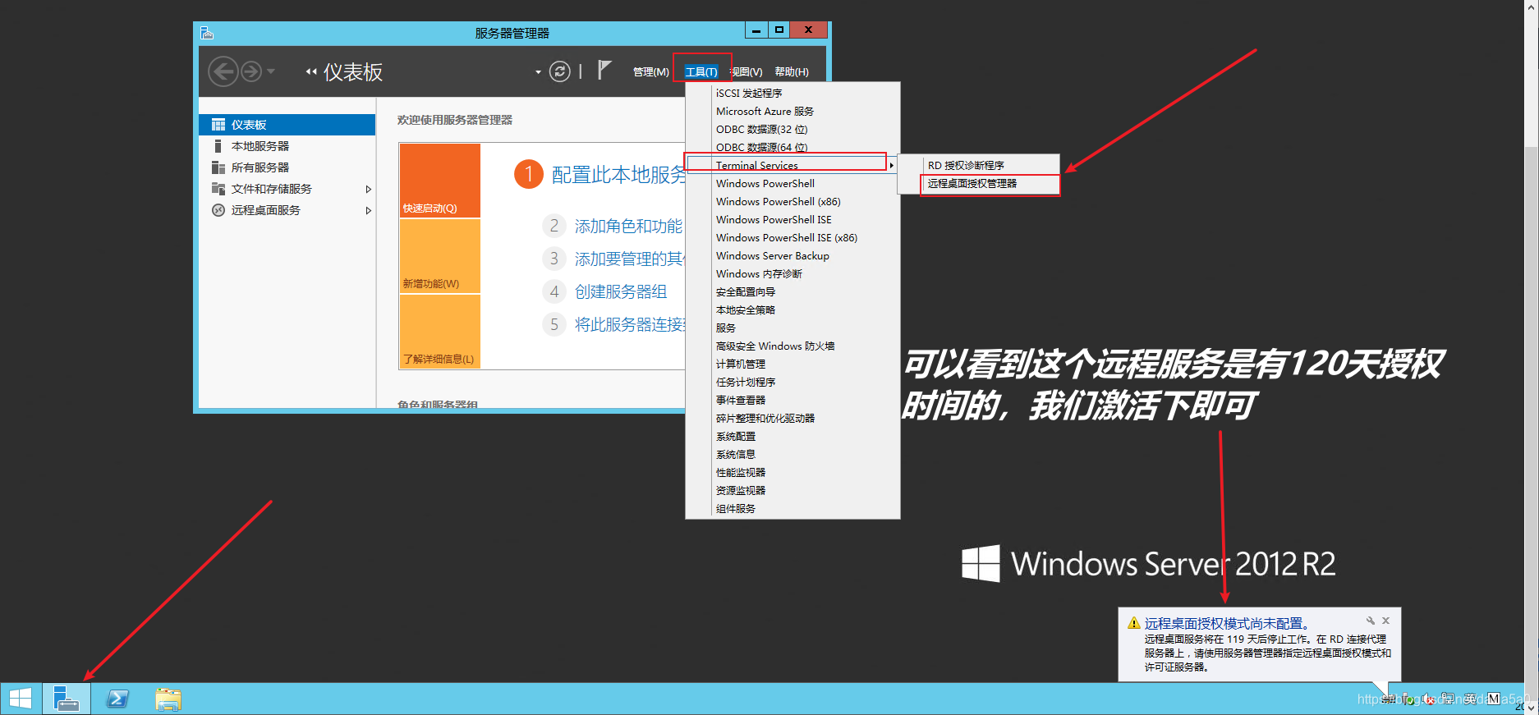Choose 资源监视器 from Tools menu

793,490
